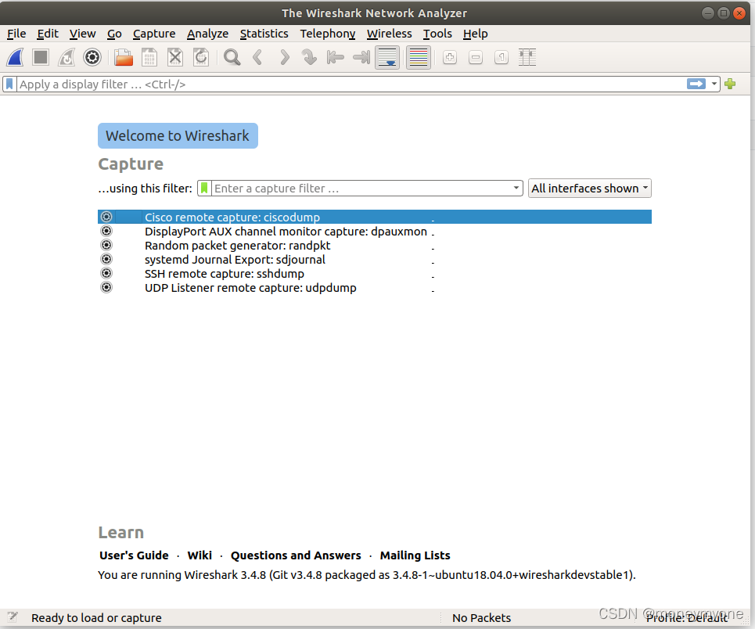
Task: Focus the capture filter input field
Action: tap(361, 189)
